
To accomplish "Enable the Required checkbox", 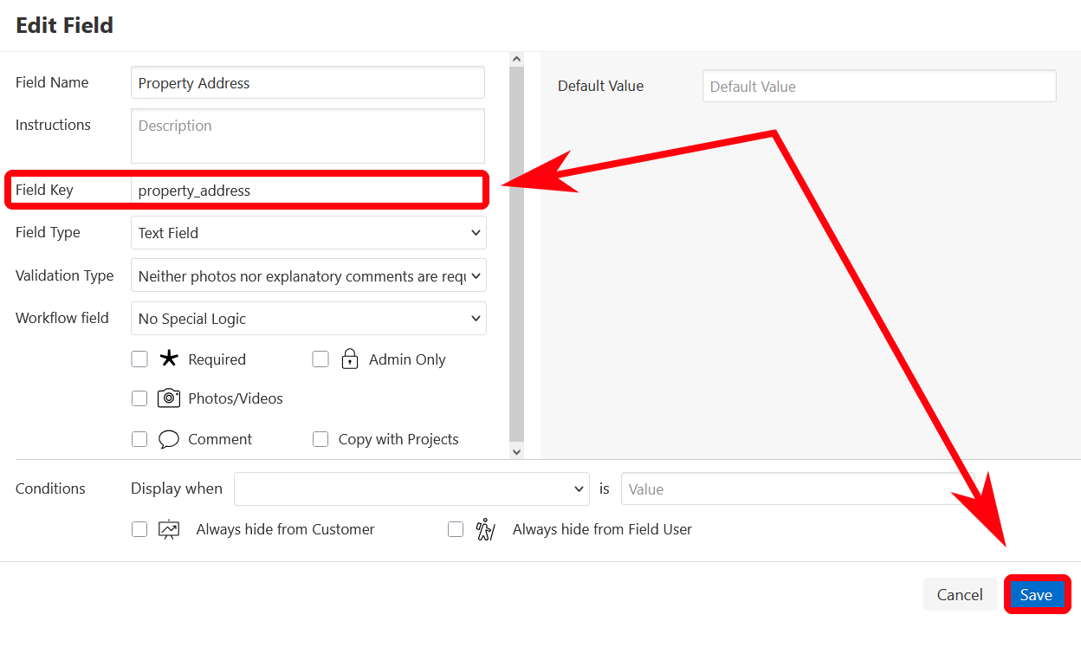I will click(139, 359).
